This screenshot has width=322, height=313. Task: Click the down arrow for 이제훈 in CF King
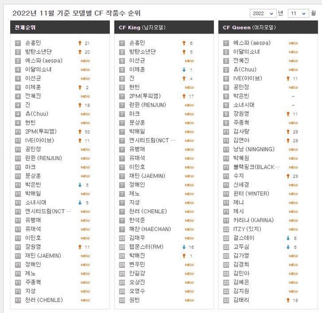[184, 70]
